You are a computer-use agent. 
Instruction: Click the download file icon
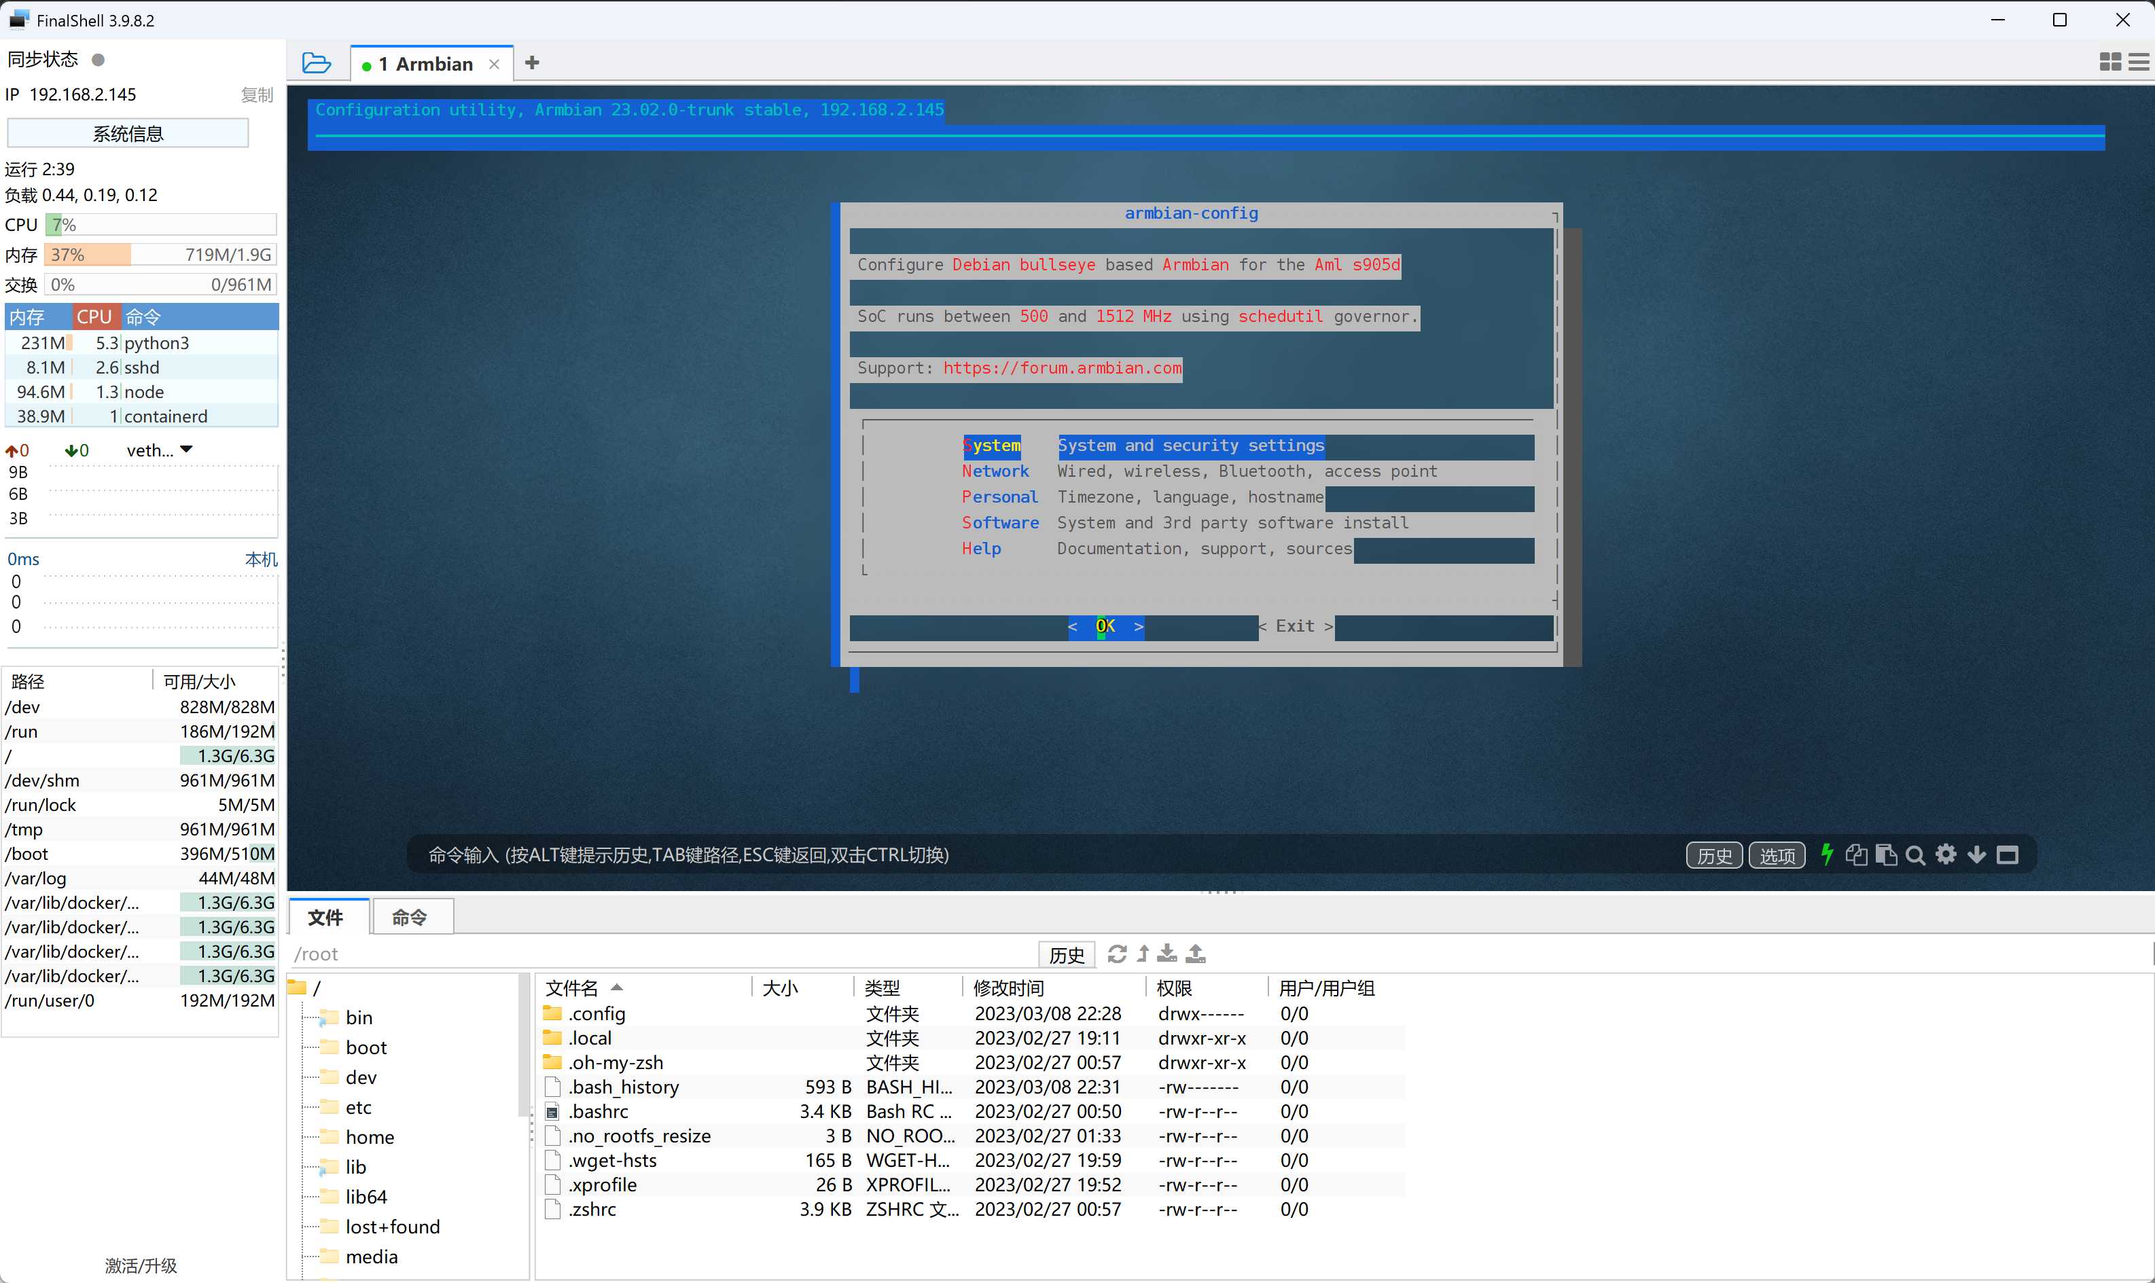coord(1166,954)
